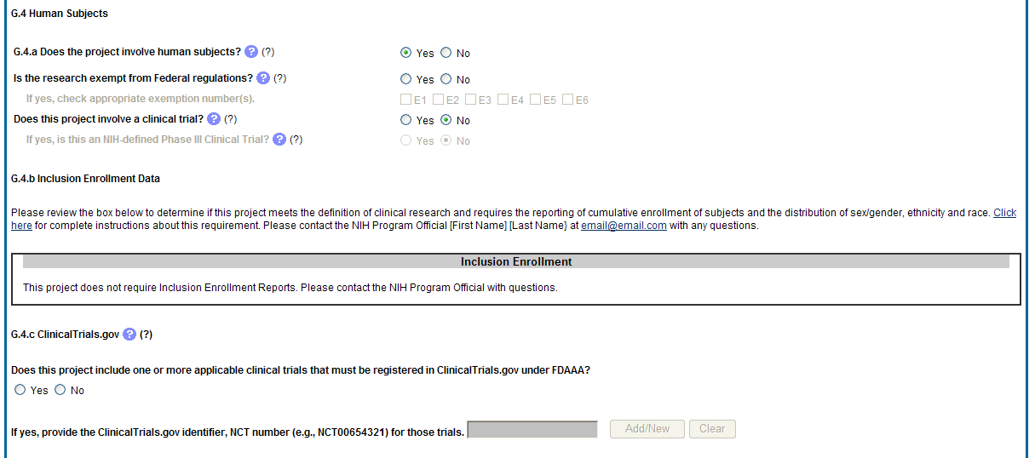Select Yes for project involves clinical trial
The width and height of the screenshot is (1035, 458).
click(406, 120)
